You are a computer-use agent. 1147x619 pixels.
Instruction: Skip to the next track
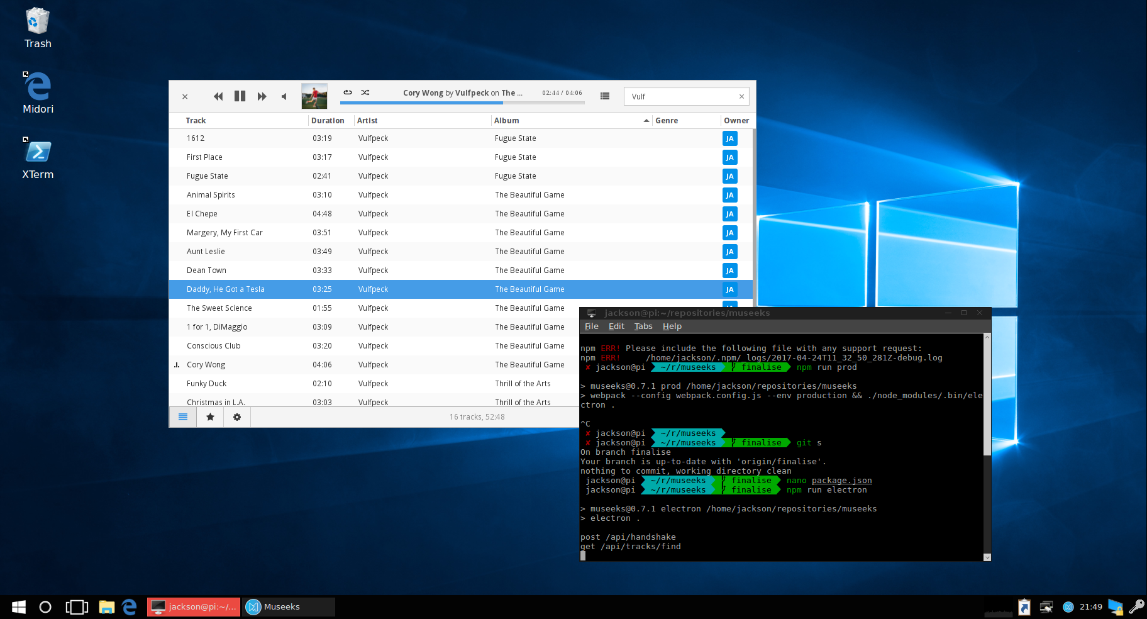(x=262, y=96)
